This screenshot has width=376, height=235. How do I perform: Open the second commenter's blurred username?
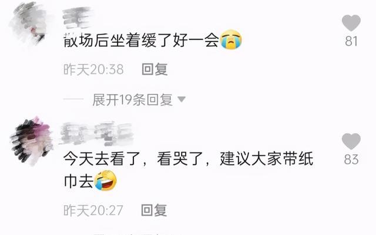pos(96,134)
